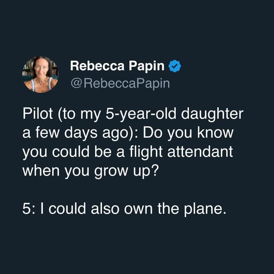Click the reply line "I could also own the plane."
Image resolution: width=274 pixels, height=274 pixels.
click(133, 210)
